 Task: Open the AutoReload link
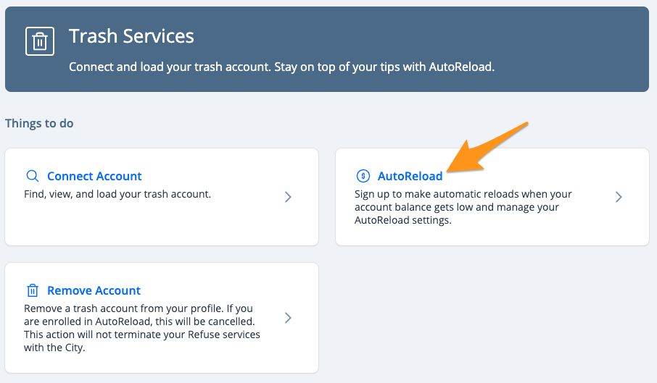(410, 176)
